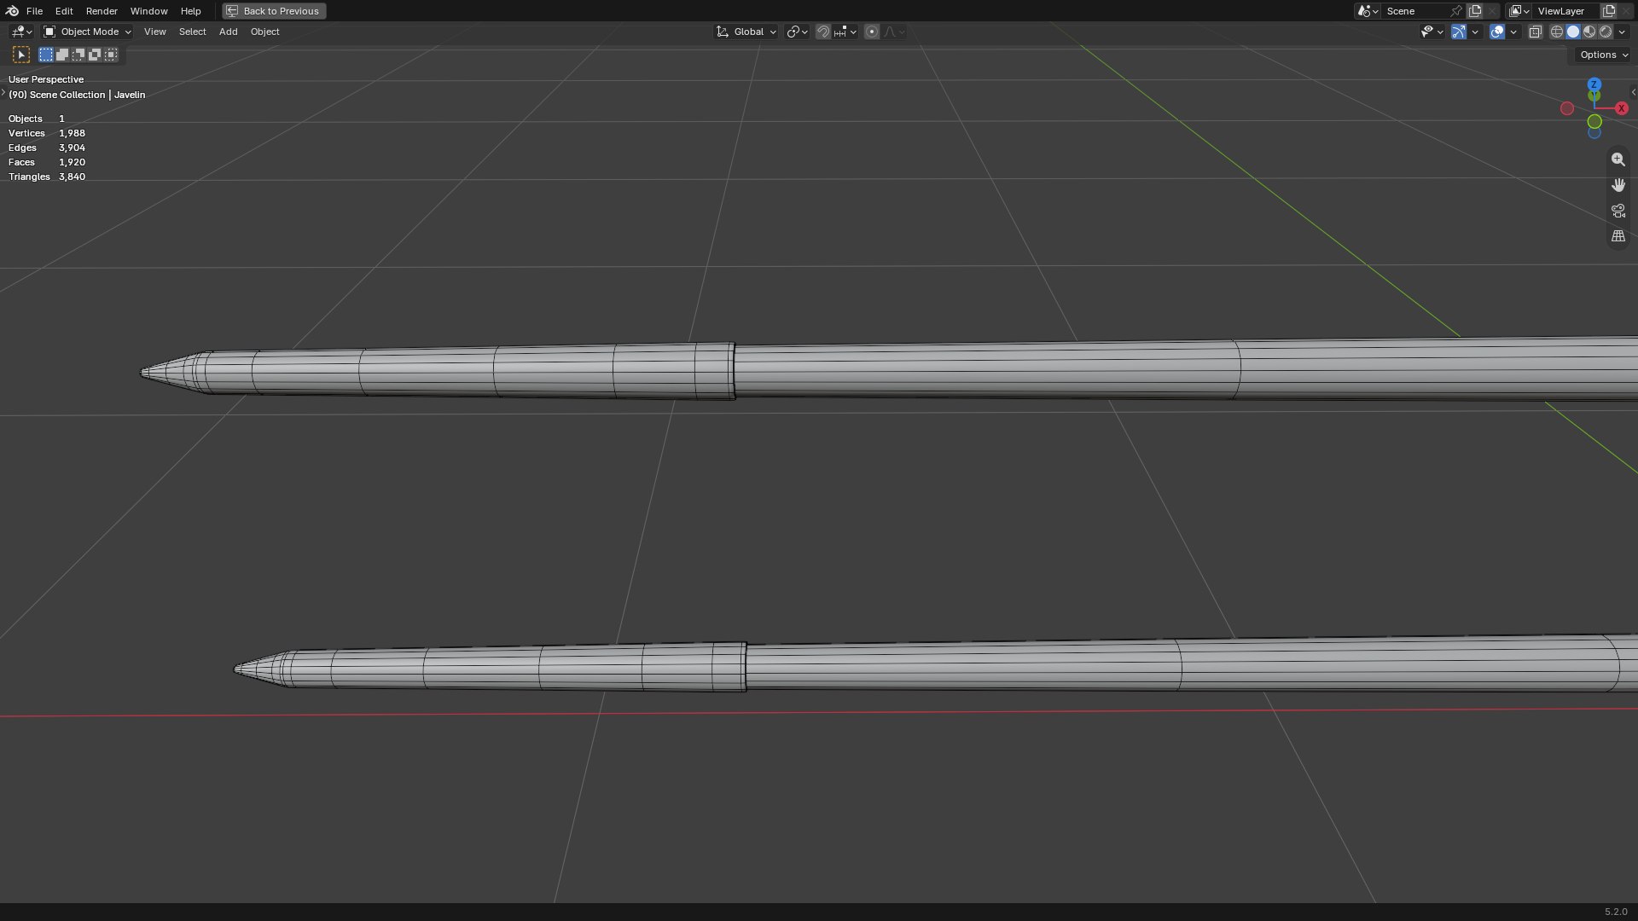Switch to Rendered viewport shading

tap(1606, 32)
